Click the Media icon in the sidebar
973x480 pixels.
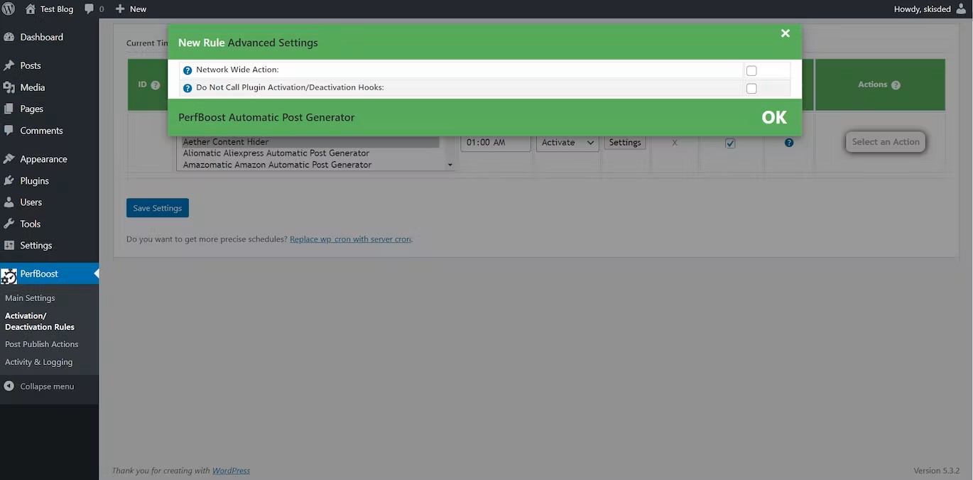[9, 87]
